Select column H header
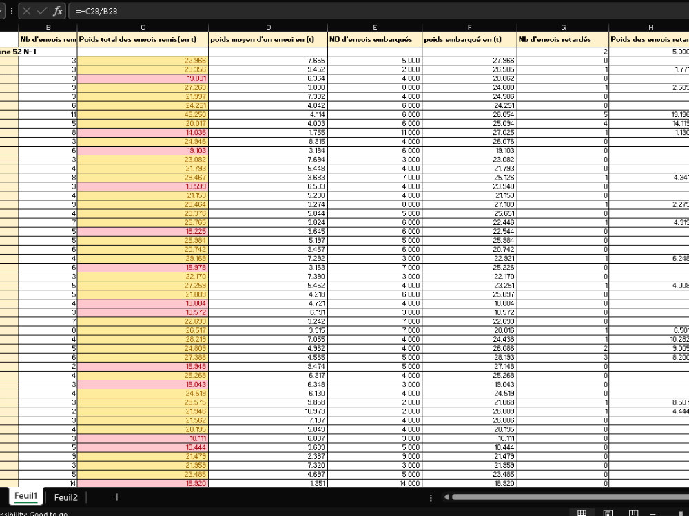 [649, 28]
